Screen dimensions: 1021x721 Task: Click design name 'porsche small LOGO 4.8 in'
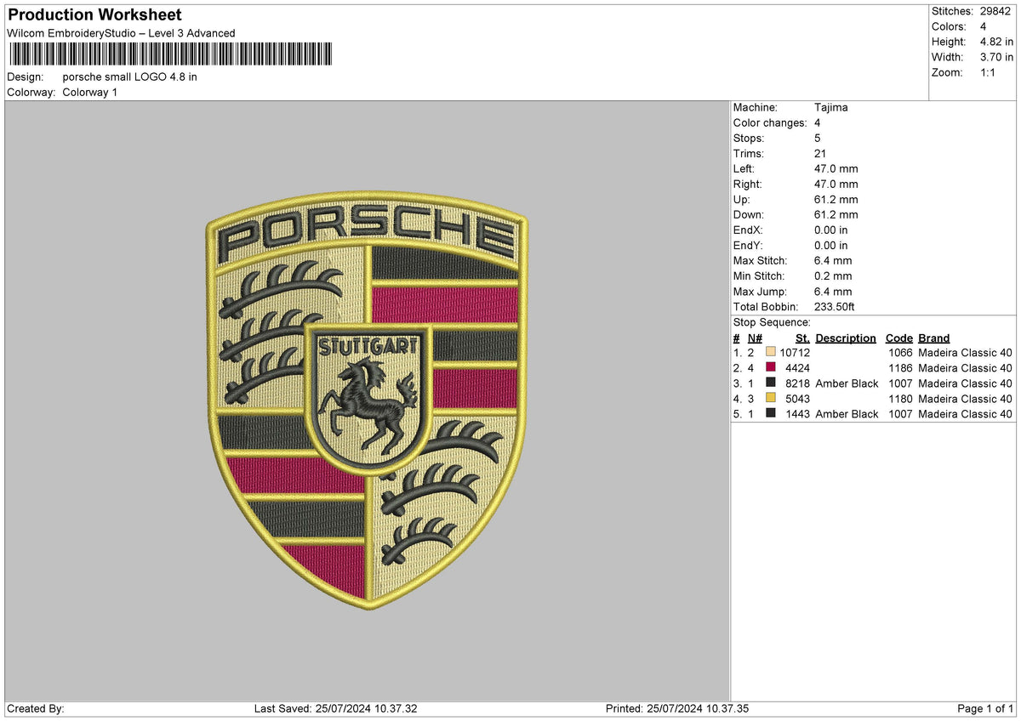130,77
